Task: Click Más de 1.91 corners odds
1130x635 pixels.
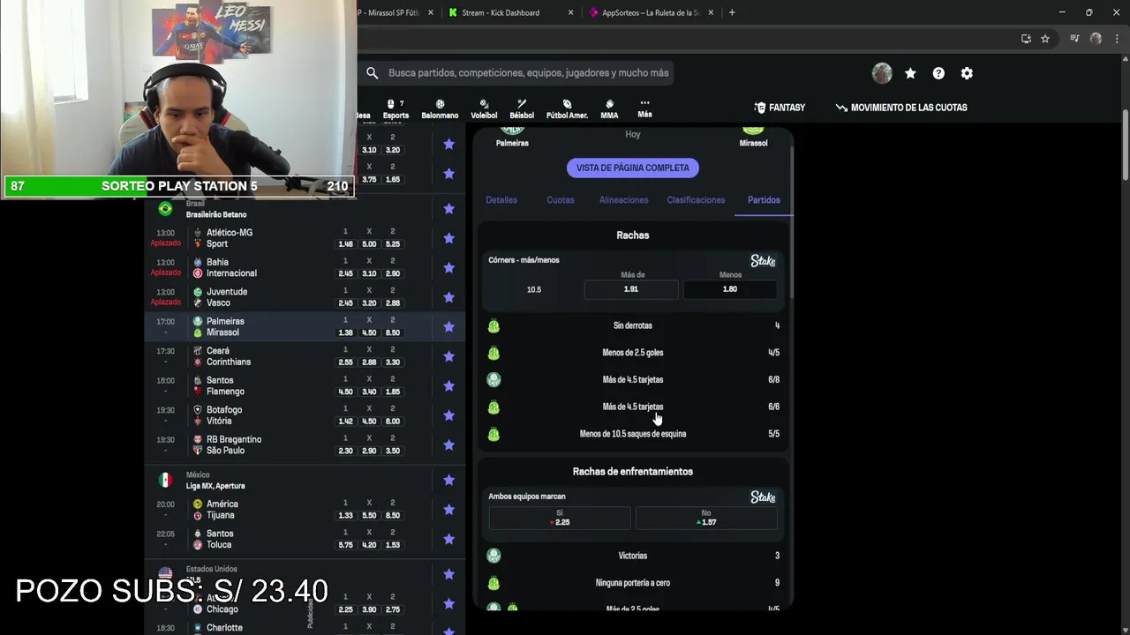Action: click(631, 289)
